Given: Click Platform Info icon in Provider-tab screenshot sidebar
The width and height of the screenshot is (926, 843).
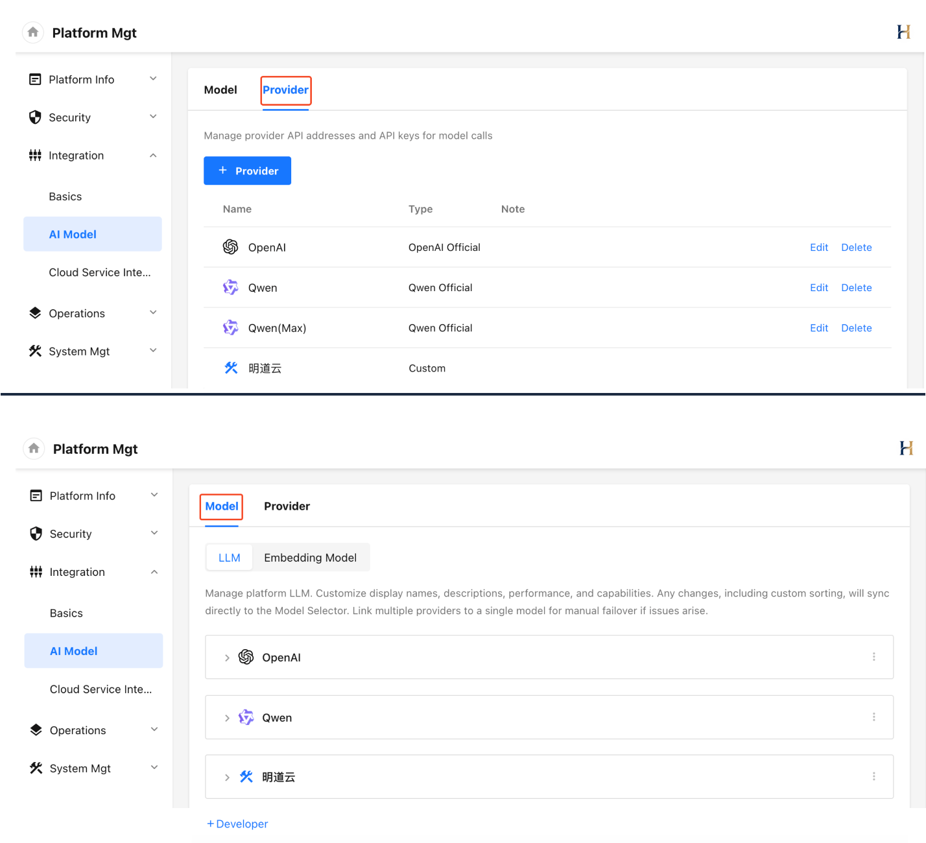Looking at the screenshot, I should [35, 79].
